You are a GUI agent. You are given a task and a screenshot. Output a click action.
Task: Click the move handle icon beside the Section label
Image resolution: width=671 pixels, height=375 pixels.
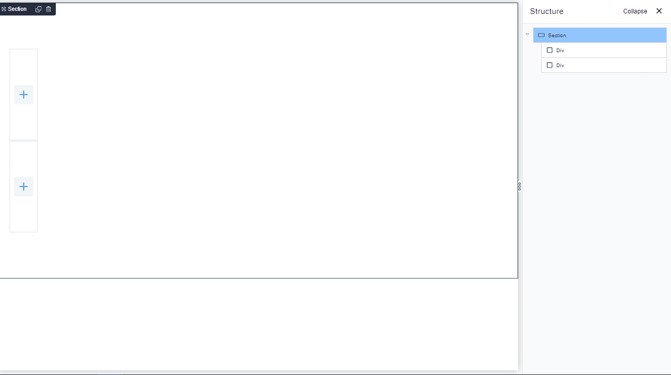coord(4,9)
